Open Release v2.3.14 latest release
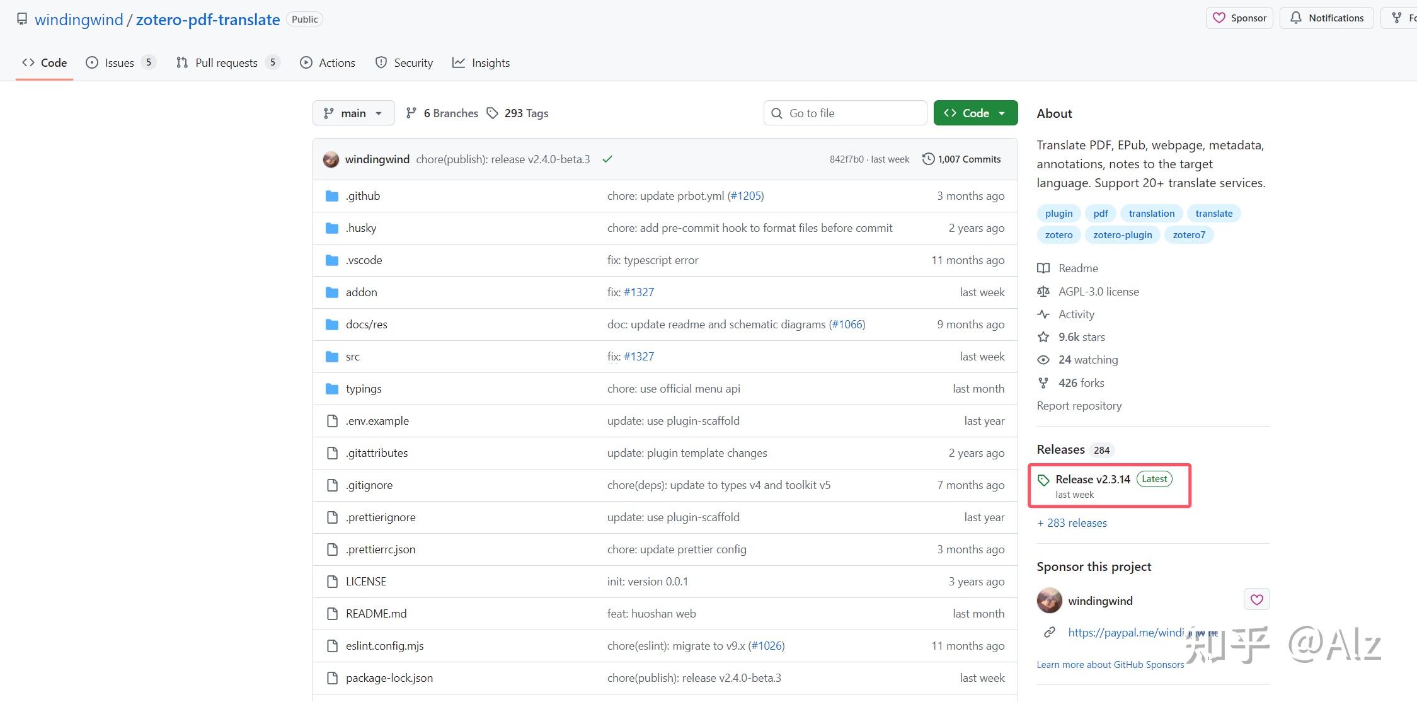 pyautogui.click(x=1093, y=480)
